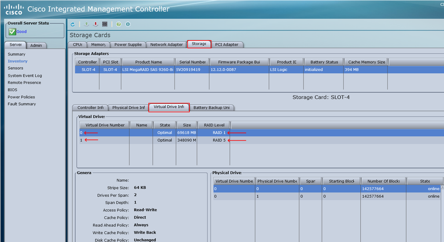Screen dimensions: 444x242
Task: Open Summary in the Server menu
Action: click(x=16, y=54)
